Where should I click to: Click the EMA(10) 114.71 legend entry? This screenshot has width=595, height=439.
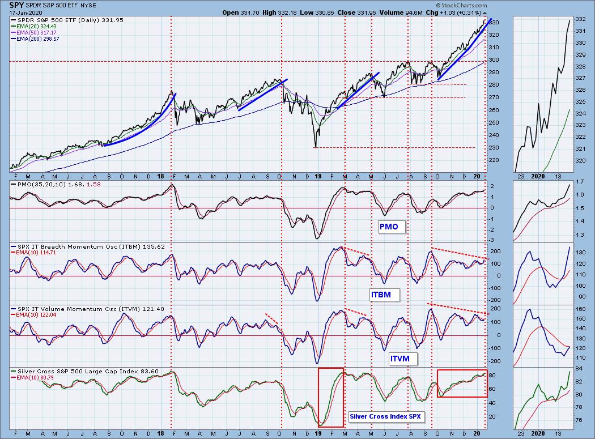click(x=34, y=253)
